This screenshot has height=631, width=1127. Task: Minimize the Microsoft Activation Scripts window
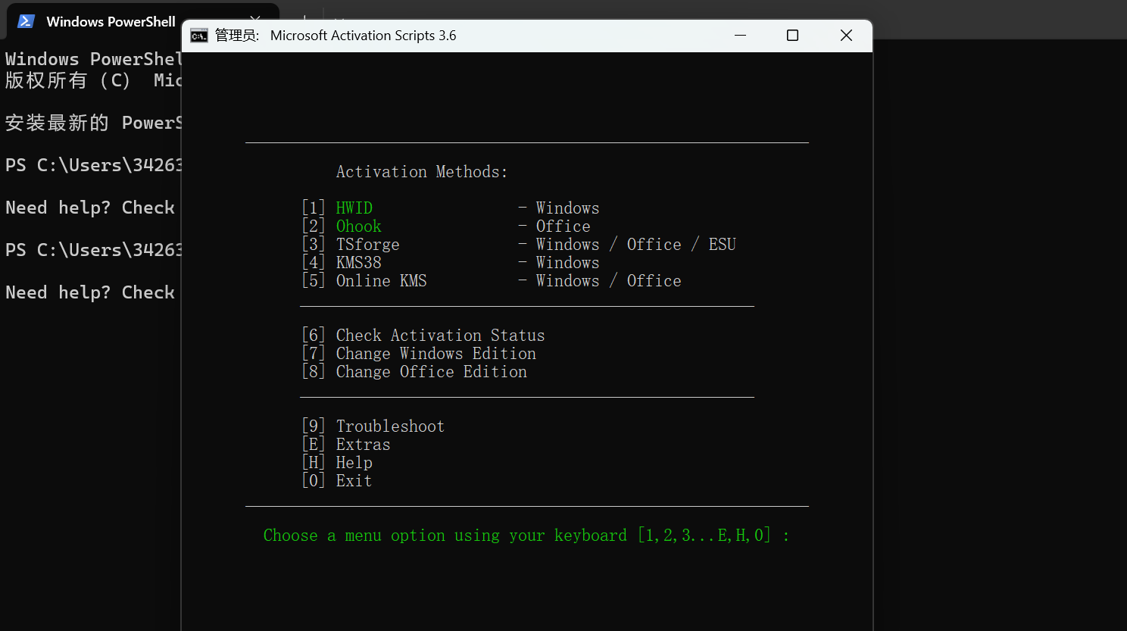point(740,36)
